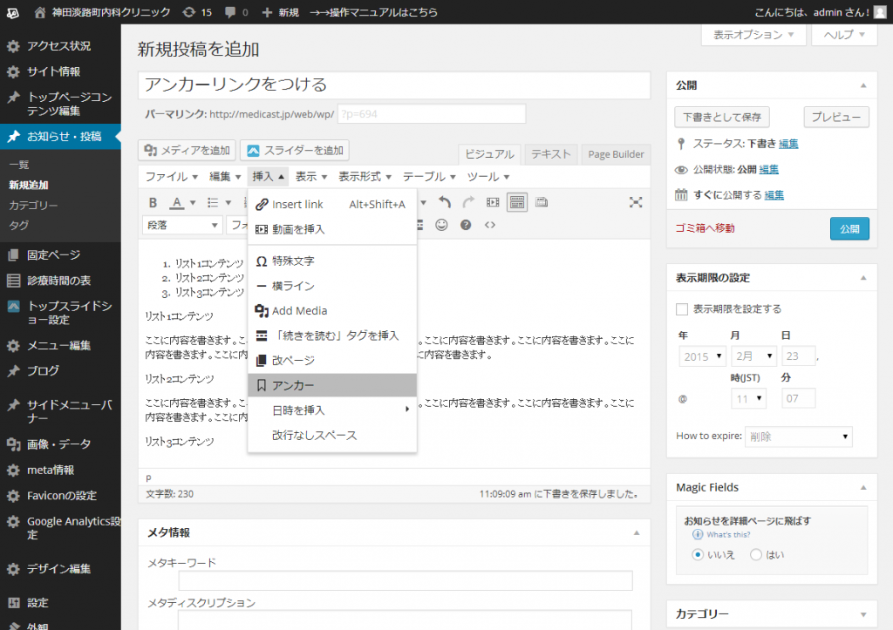The width and height of the screenshot is (893, 630).
Task: Click the プレビュー button
Action: tap(836, 118)
